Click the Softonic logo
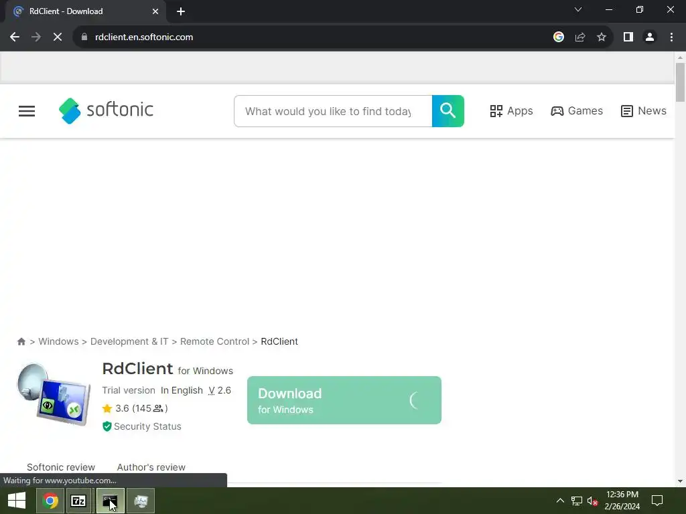Screen dimensions: 686x514 [x=106, y=110]
